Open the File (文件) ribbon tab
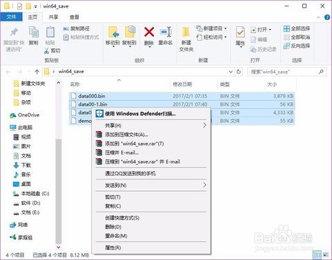Screen dimensions: 332x260 [x=11, y=17]
